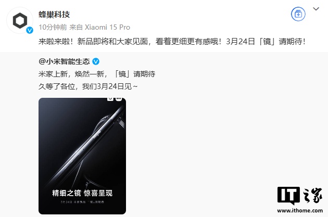The image size is (328, 217).
Task: Open the www.ithome.com link
Action: [x=300, y=211]
